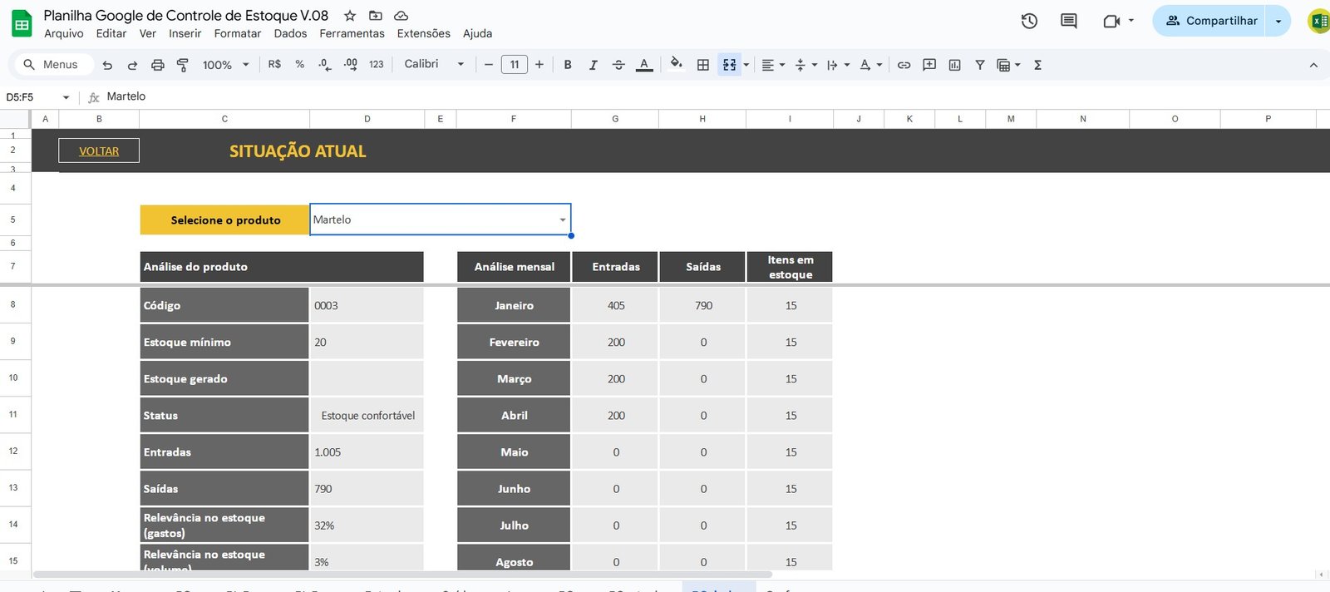This screenshot has width=1330, height=592.
Task: Click the font size field
Action: (x=515, y=65)
